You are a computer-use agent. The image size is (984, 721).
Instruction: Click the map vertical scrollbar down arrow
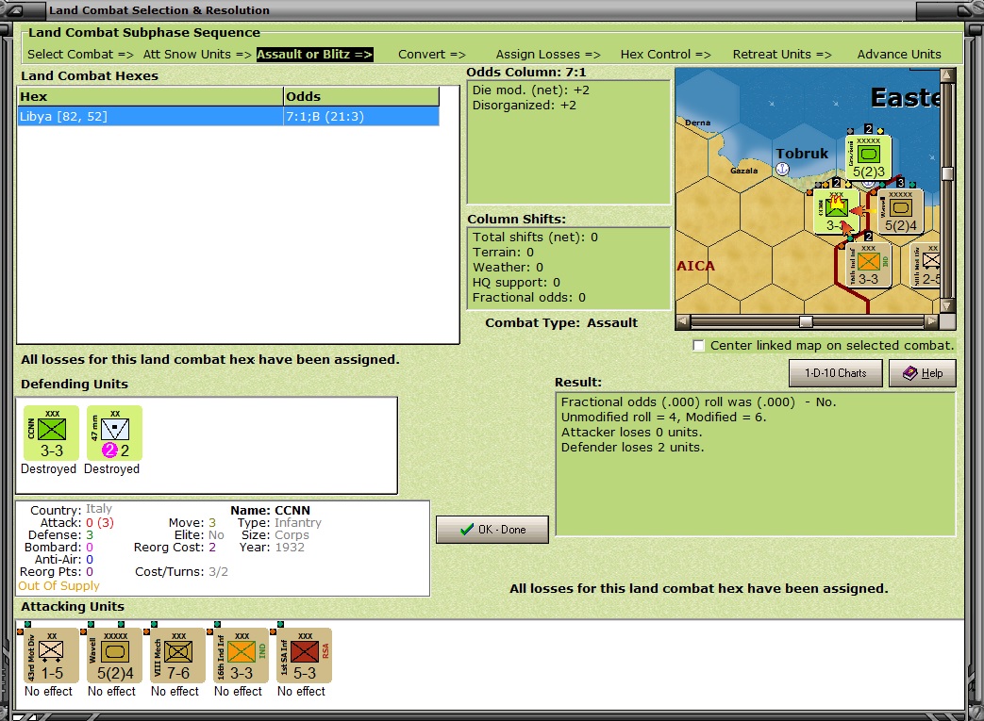click(x=947, y=306)
